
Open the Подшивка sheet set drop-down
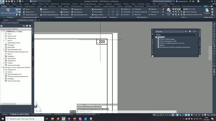pyautogui.click(x=169, y=32)
